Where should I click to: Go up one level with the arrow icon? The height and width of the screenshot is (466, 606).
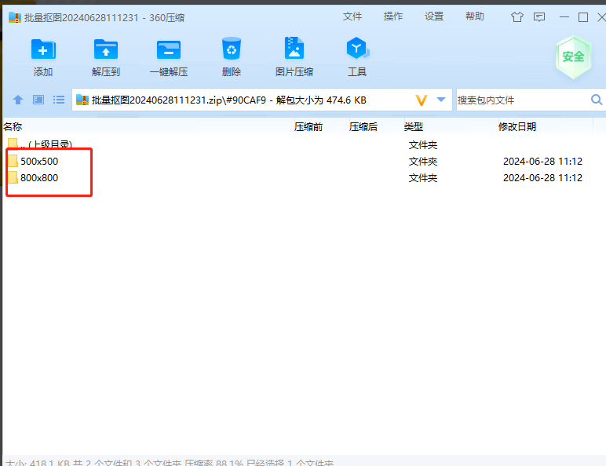[x=18, y=100]
